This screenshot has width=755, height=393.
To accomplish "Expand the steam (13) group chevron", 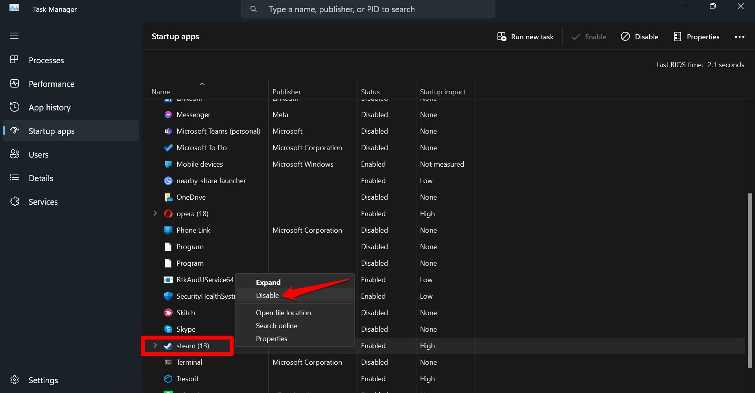I will click(155, 345).
